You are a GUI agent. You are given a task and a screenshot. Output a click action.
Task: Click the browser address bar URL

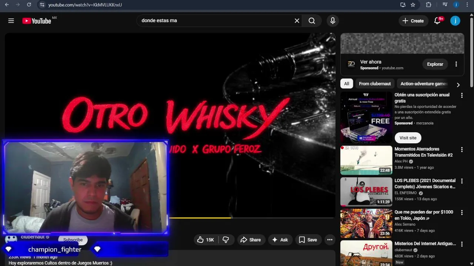click(x=85, y=5)
